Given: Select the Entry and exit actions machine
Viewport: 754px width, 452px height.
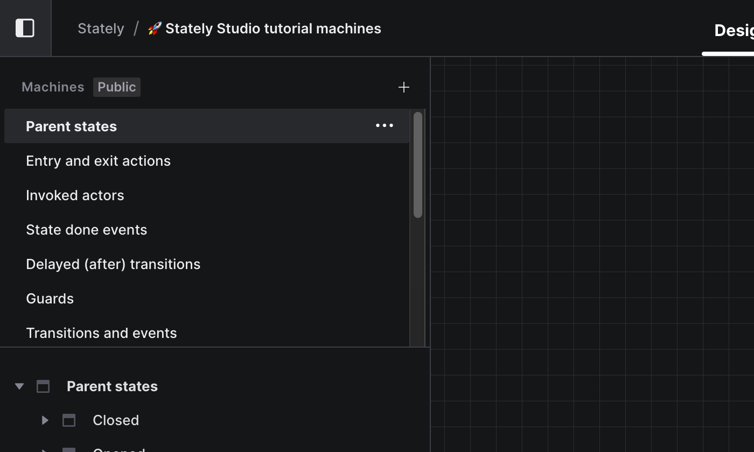Looking at the screenshot, I should (98, 161).
